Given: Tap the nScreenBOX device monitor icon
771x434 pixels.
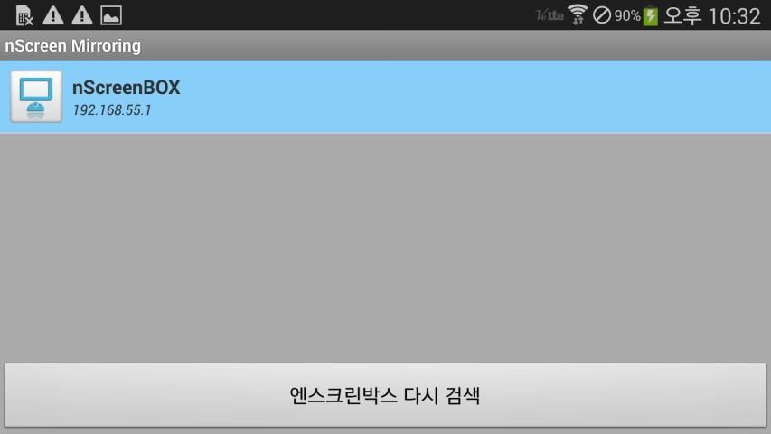Looking at the screenshot, I should pos(36,97).
